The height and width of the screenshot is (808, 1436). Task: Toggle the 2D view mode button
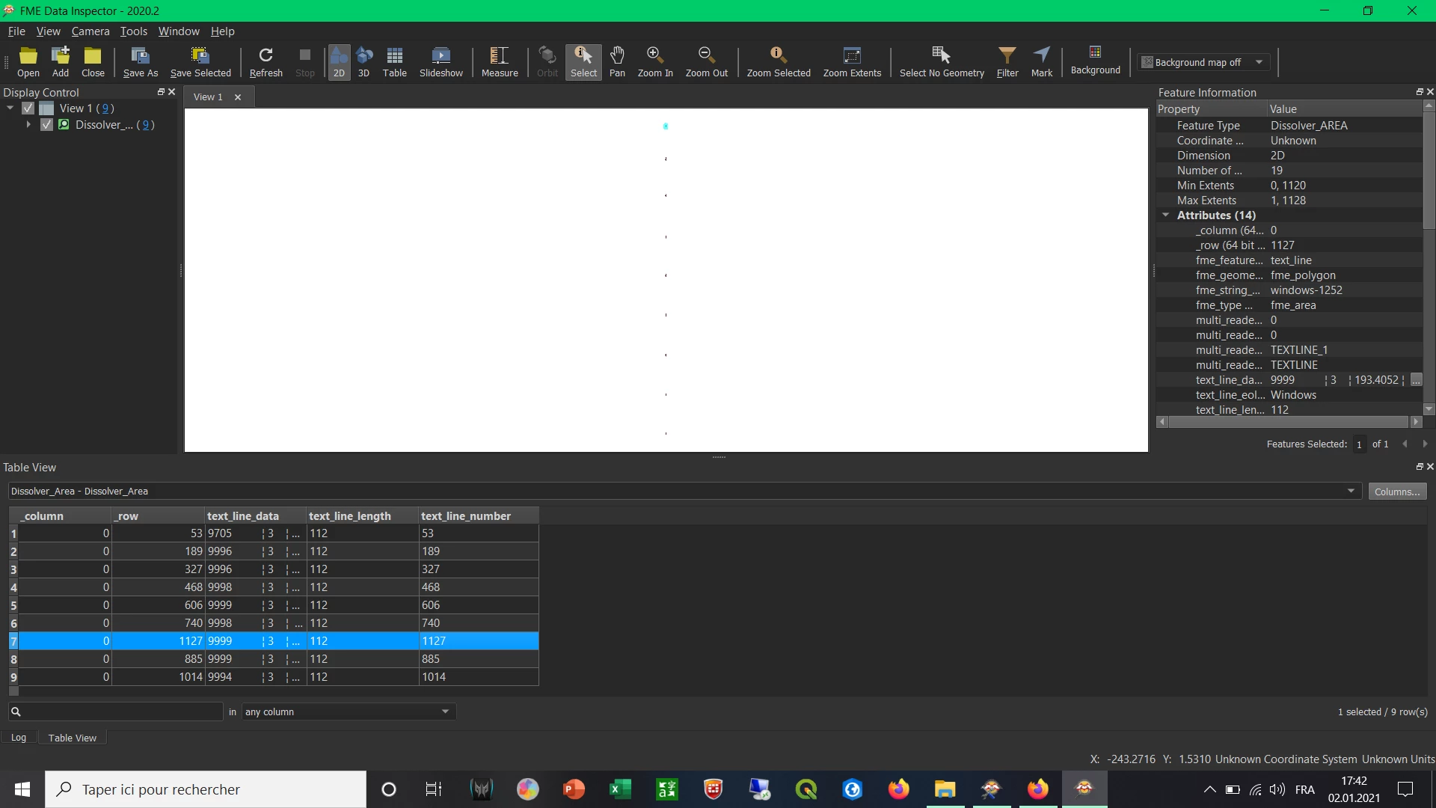pyautogui.click(x=339, y=61)
